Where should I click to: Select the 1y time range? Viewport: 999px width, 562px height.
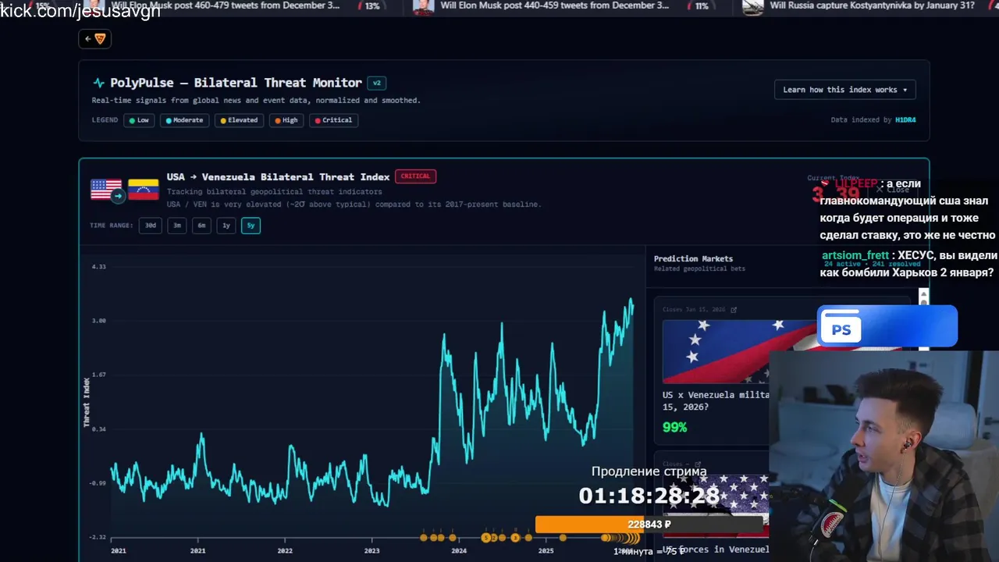point(226,226)
